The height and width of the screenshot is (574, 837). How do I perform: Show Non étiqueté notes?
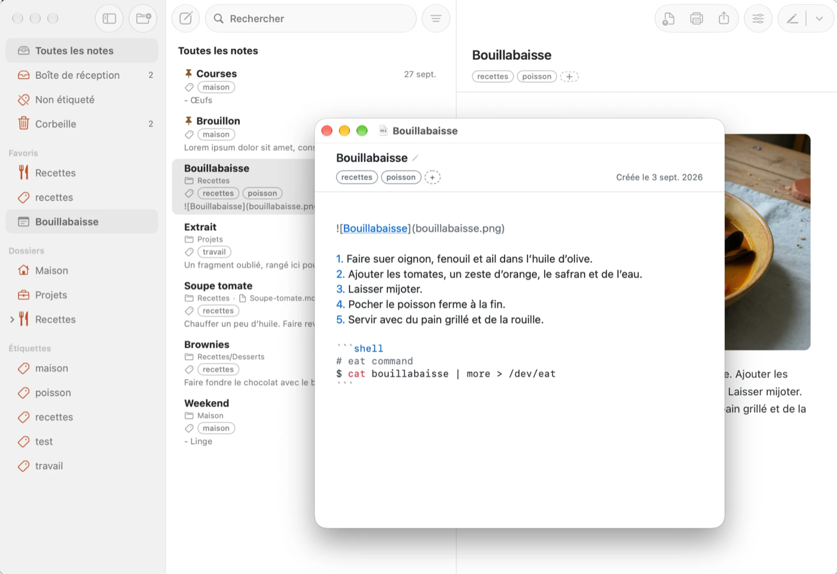coord(82,100)
